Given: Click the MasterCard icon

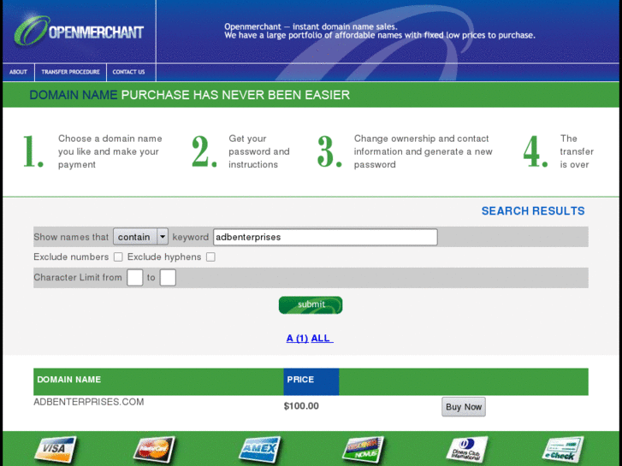Looking at the screenshot, I should point(154,450).
